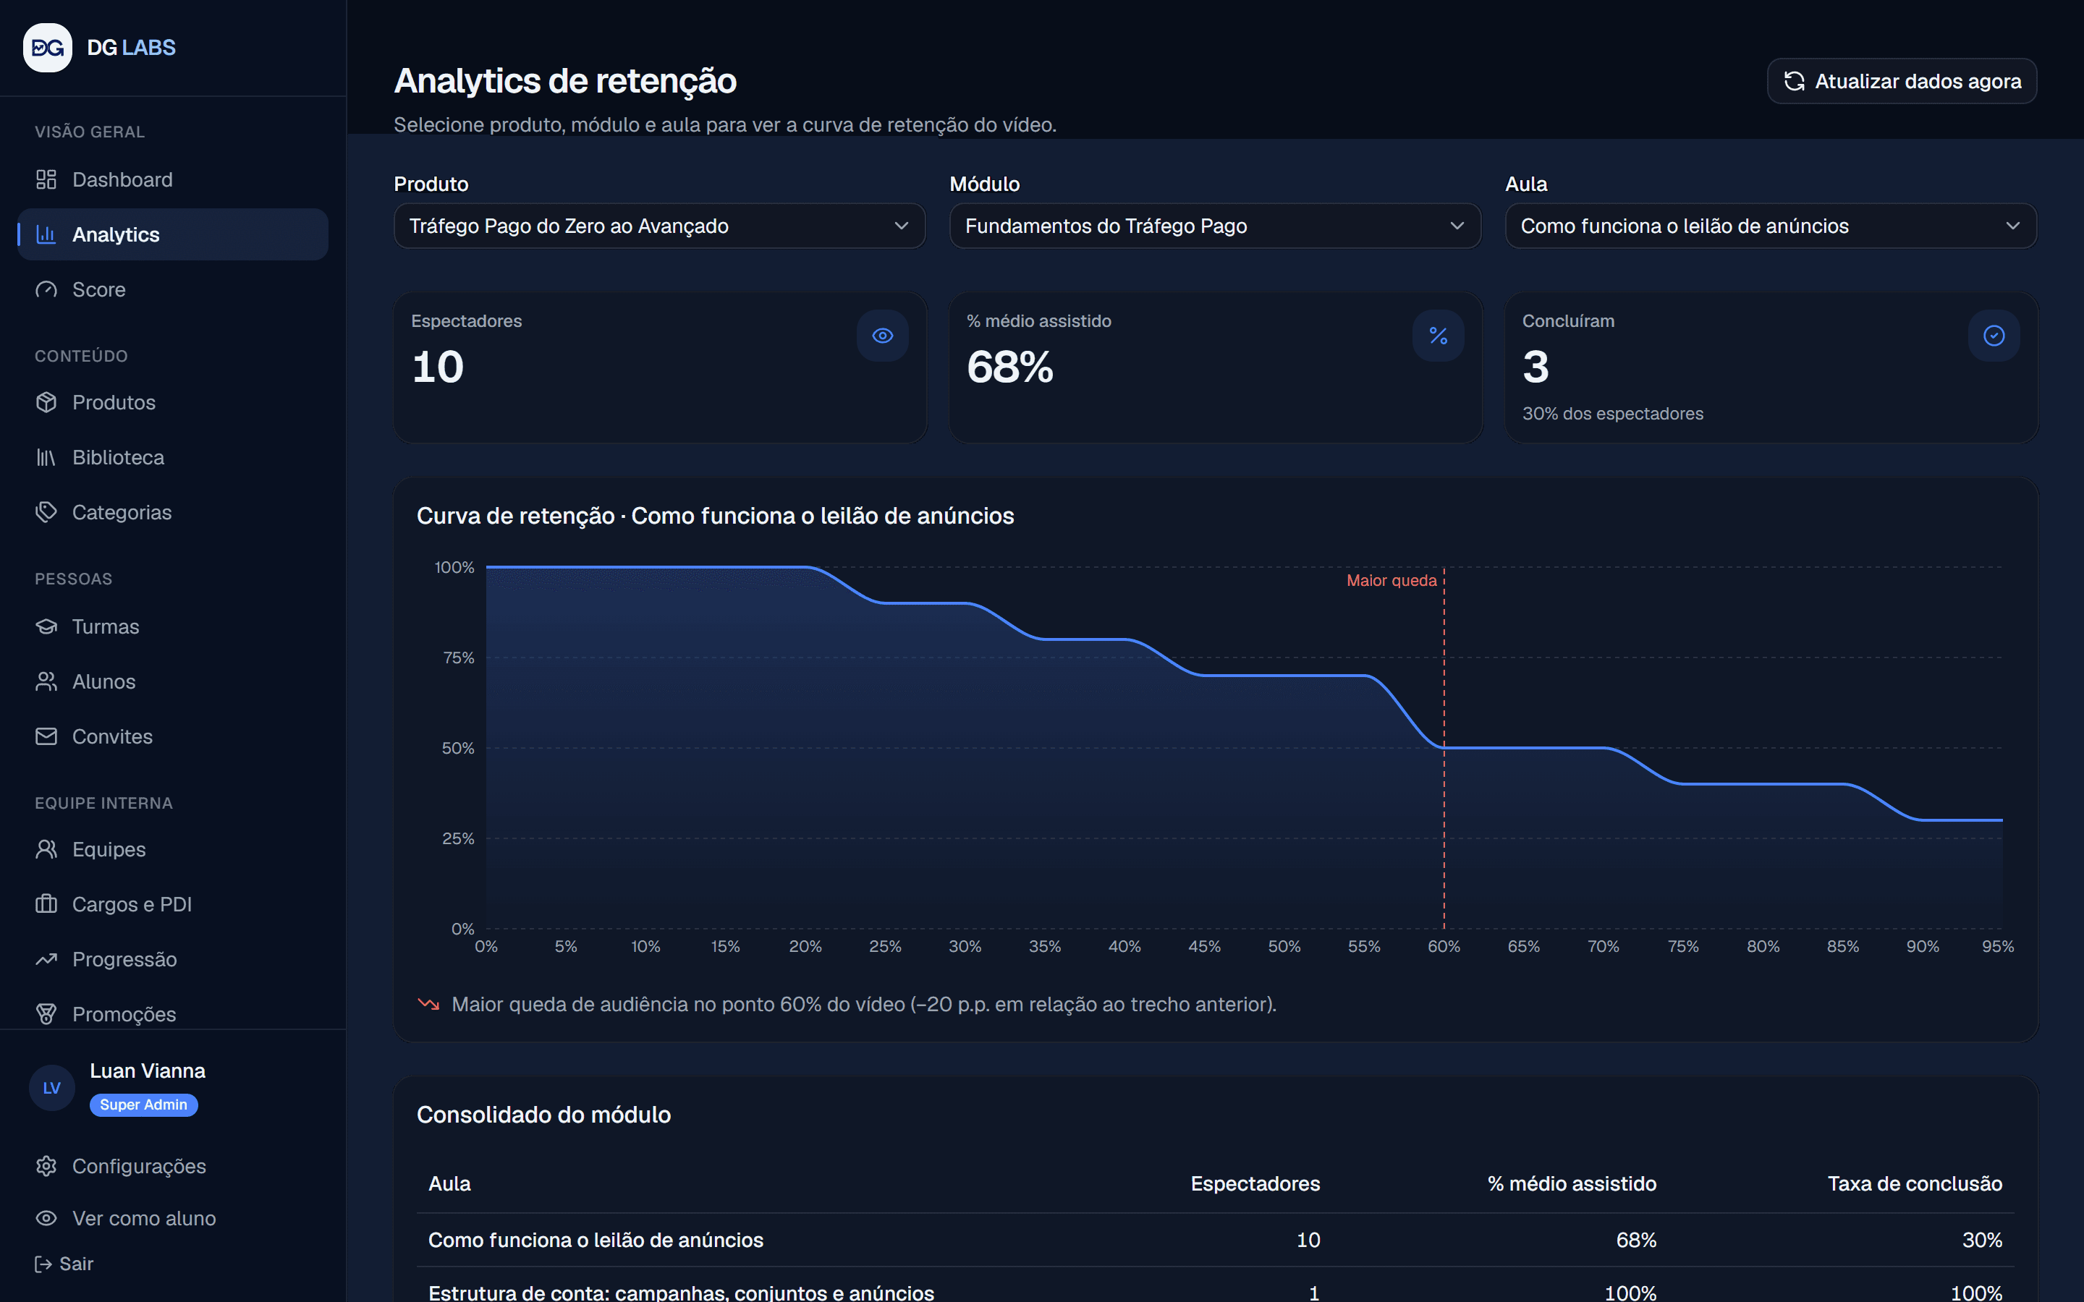Click the eye icon on Espectadores card
The width and height of the screenshot is (2084, 1302).
coord(883,336)
